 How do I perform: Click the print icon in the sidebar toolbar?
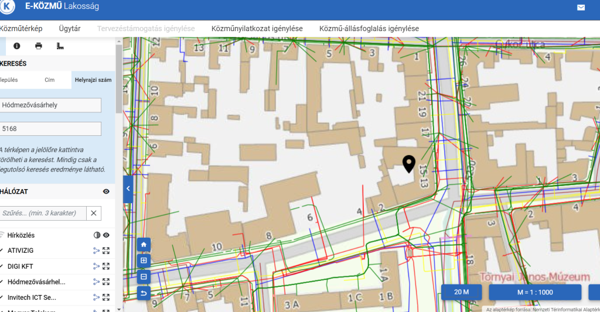click(39, 46)
